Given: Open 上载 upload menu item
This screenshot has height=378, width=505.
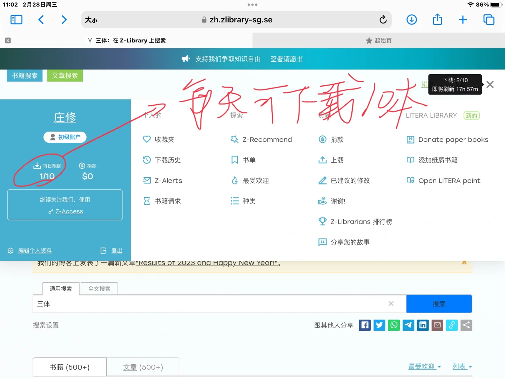Looking at the screenshot, I should tap(331, 160).
